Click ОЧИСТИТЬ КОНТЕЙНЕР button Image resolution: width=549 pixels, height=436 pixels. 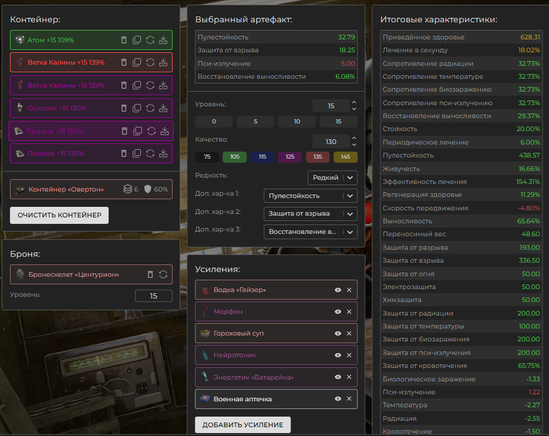pyautogui.click(x=59, y=215)
